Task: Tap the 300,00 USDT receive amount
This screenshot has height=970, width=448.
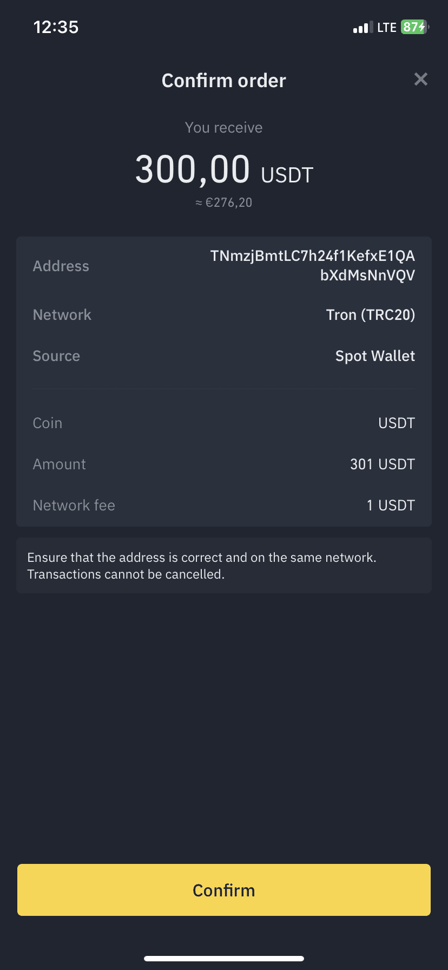Action: pyautogui.click(x=224, y=170)
